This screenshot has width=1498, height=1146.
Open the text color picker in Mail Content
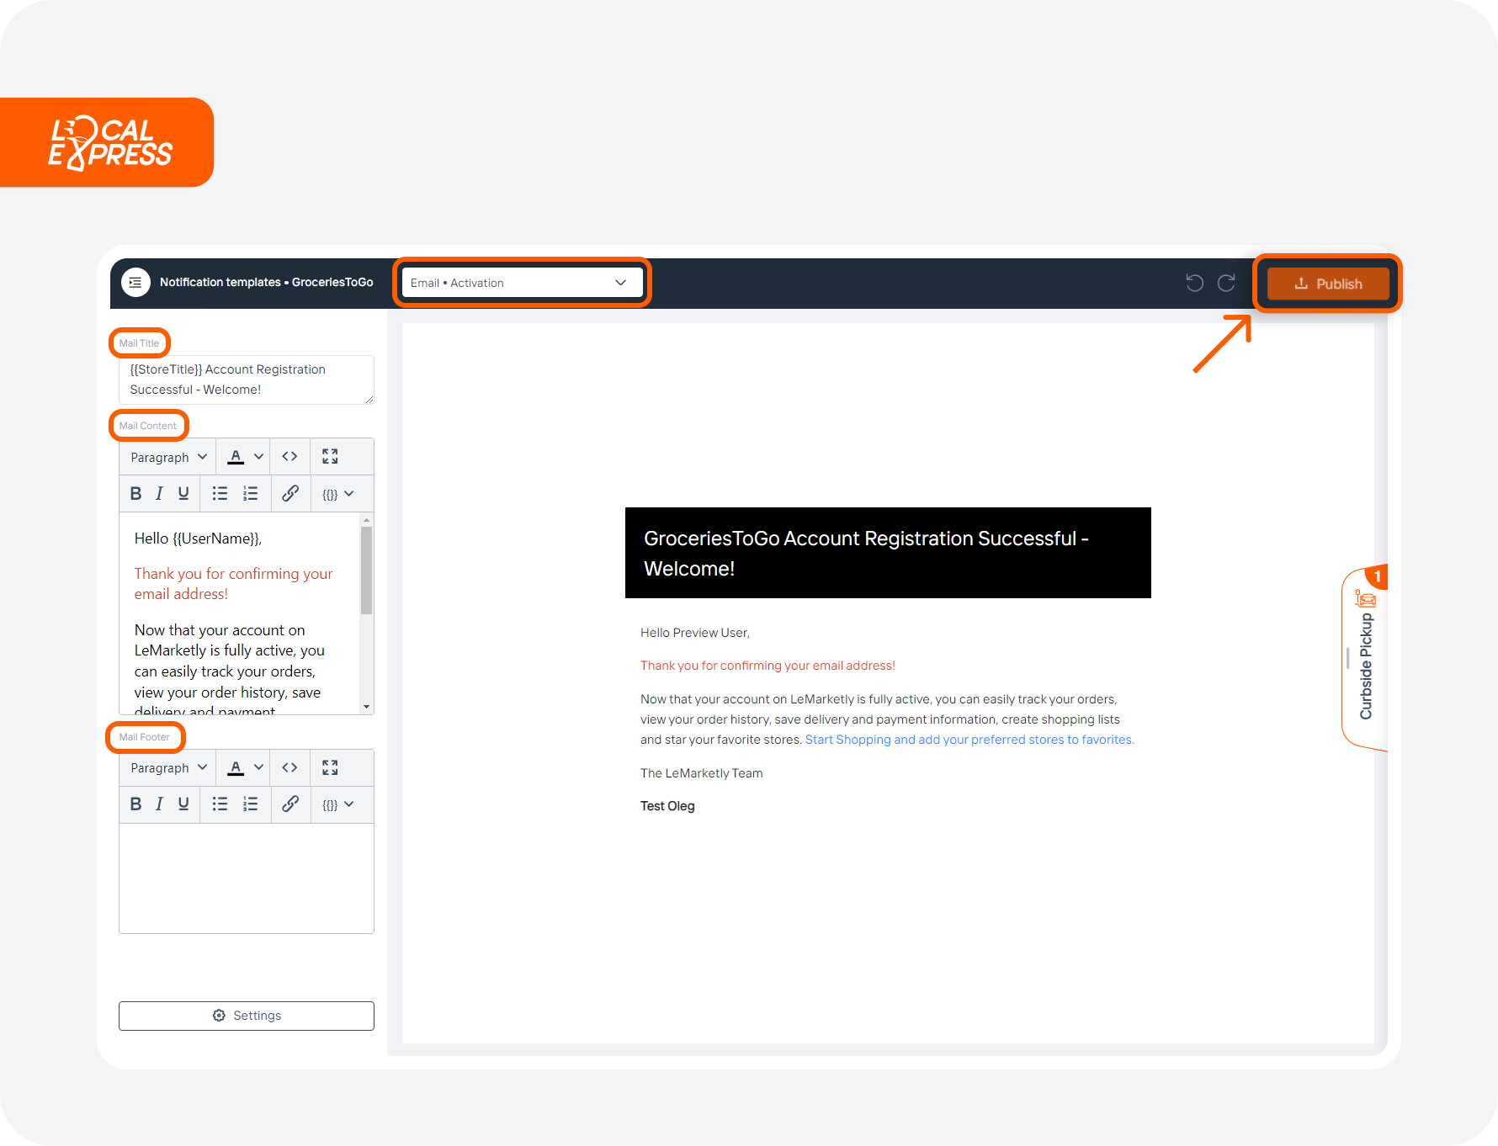tap(242, 456)
